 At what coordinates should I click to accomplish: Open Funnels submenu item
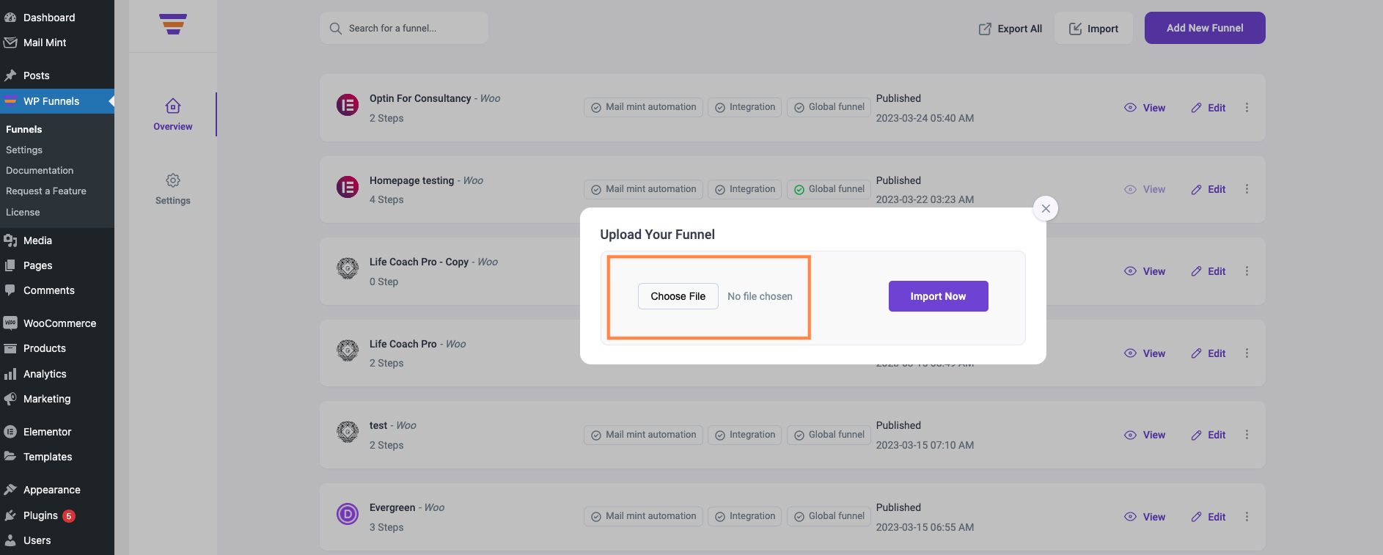(24, 129)
